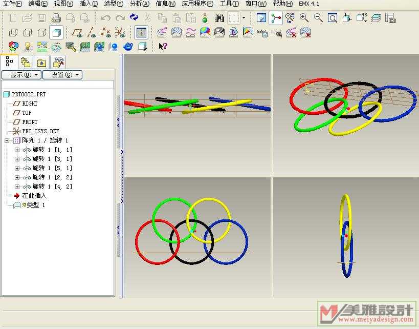Open the selection box dropdown arrow

pyautogui.click(x=244, y=18)
